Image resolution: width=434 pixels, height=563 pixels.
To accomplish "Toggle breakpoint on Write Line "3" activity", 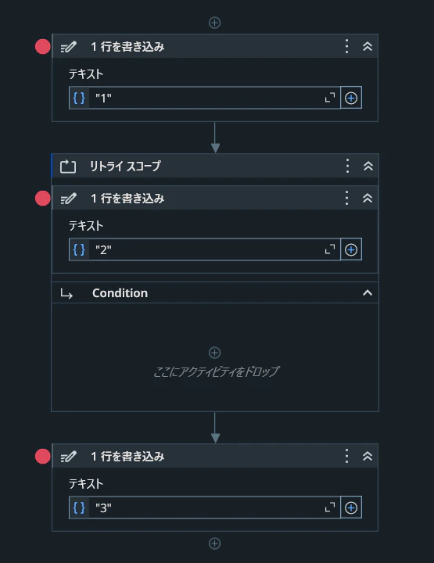I will (x=43, y=457).
